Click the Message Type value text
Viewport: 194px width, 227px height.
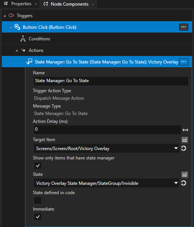pyautogui.click(x=61, y=113)
